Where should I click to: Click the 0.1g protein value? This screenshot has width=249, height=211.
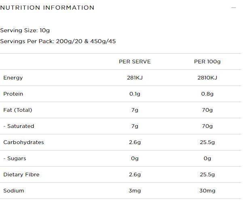coord(135,94)
